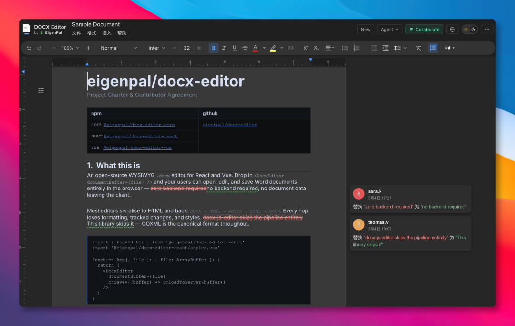Switch to the light theme sun icon

(x=466, y=29)
